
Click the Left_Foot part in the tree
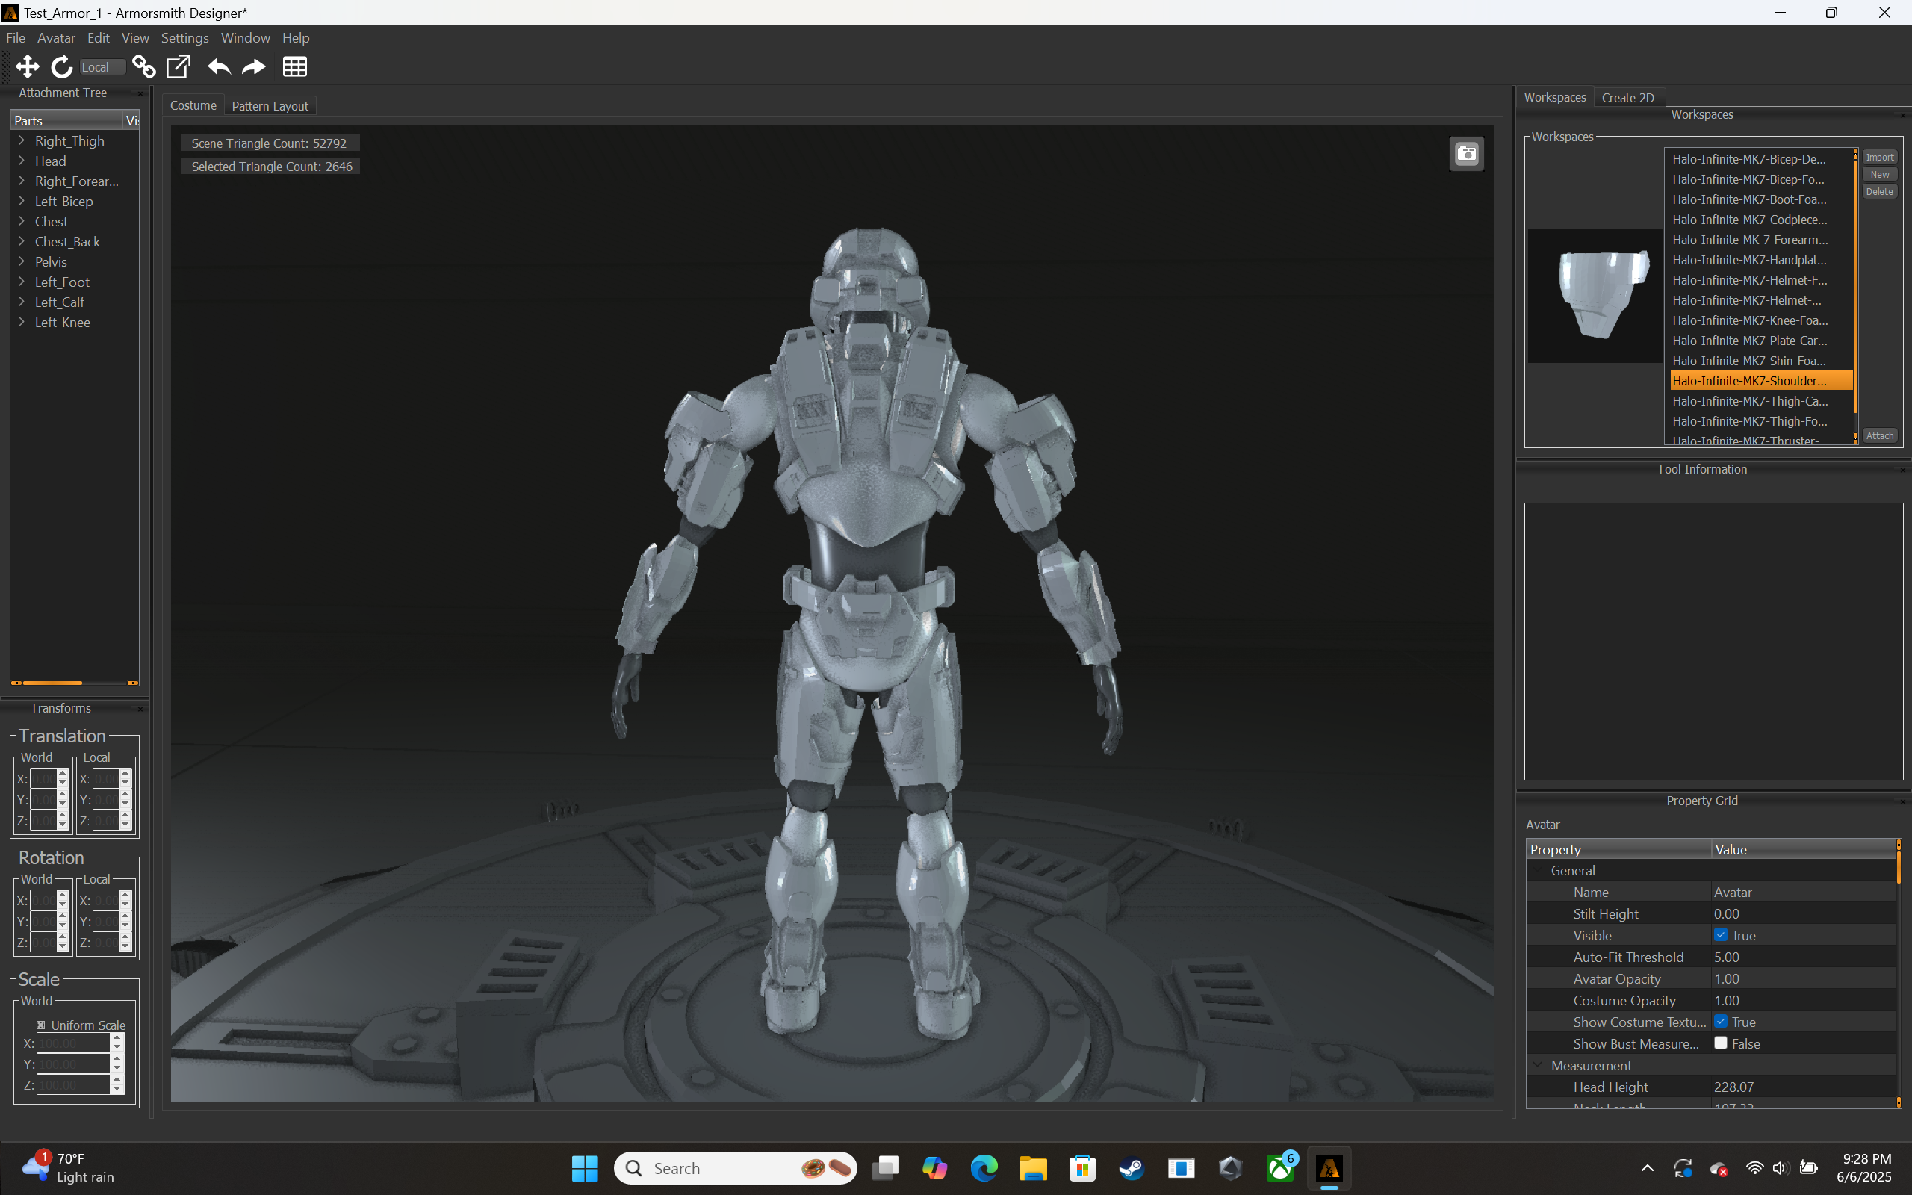click(x=62, y=282)
